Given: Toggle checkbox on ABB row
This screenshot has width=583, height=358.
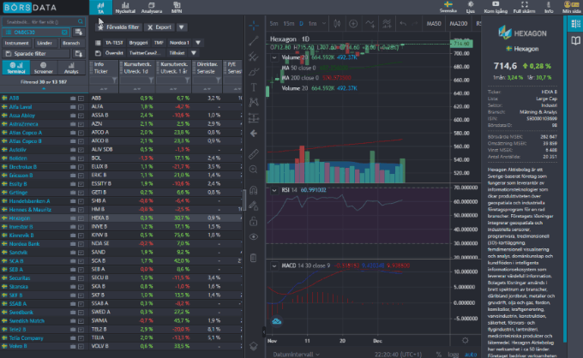Looking at the screenshot, I should coord(81,98).
